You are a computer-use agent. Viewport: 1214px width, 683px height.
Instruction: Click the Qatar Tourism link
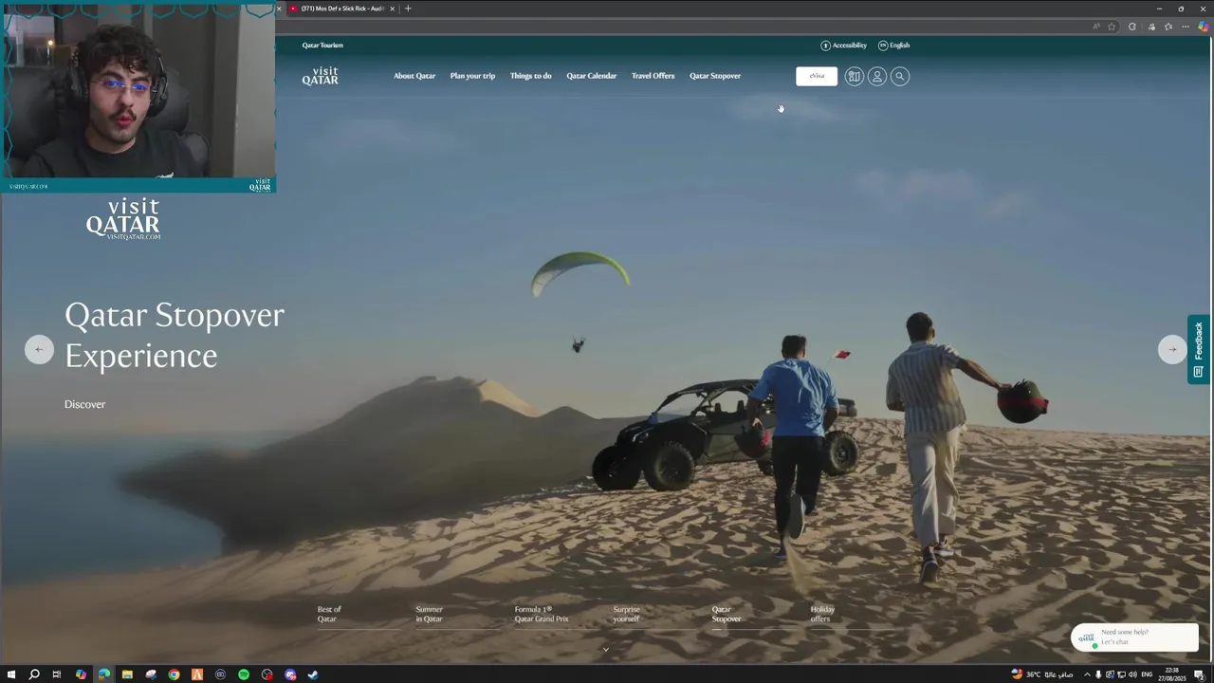[322, 46]
